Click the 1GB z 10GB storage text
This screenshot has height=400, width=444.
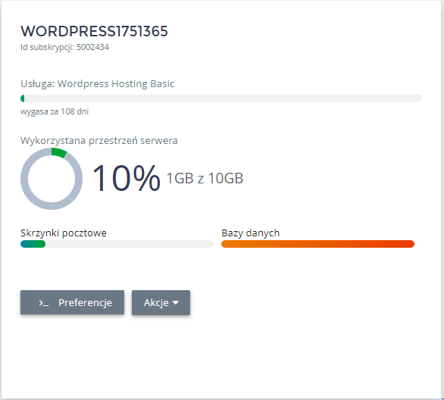[205, 178]
